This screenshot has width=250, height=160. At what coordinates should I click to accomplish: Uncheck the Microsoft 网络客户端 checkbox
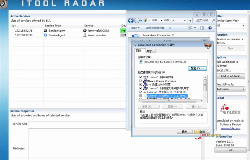point(140,77)
